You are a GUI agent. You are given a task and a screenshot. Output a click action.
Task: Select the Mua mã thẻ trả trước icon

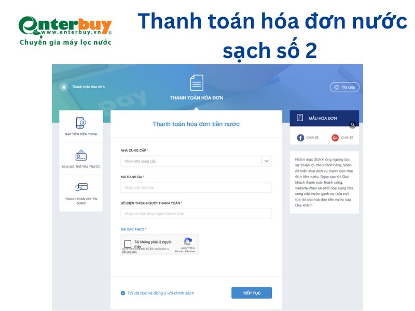pyautogui.click(x=81, y=155)
